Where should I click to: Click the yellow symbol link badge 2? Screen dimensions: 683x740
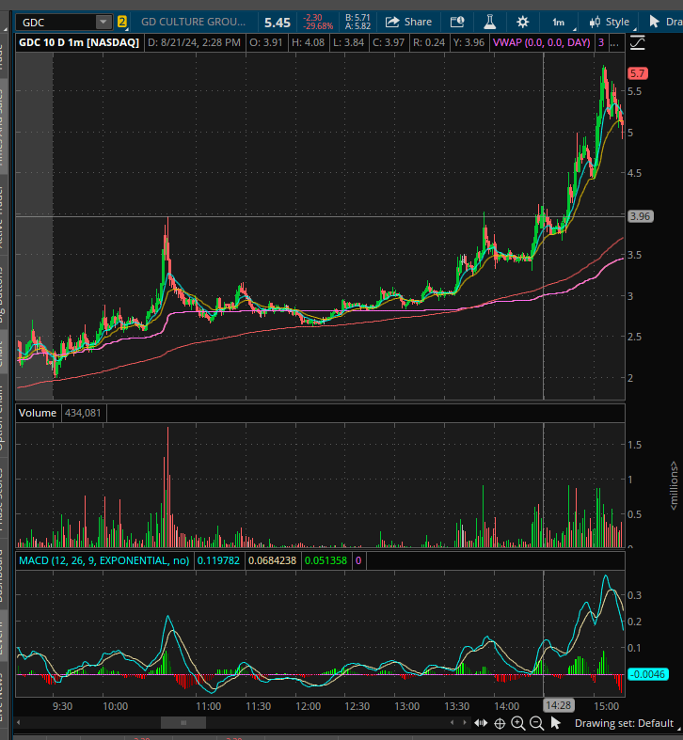122,23
